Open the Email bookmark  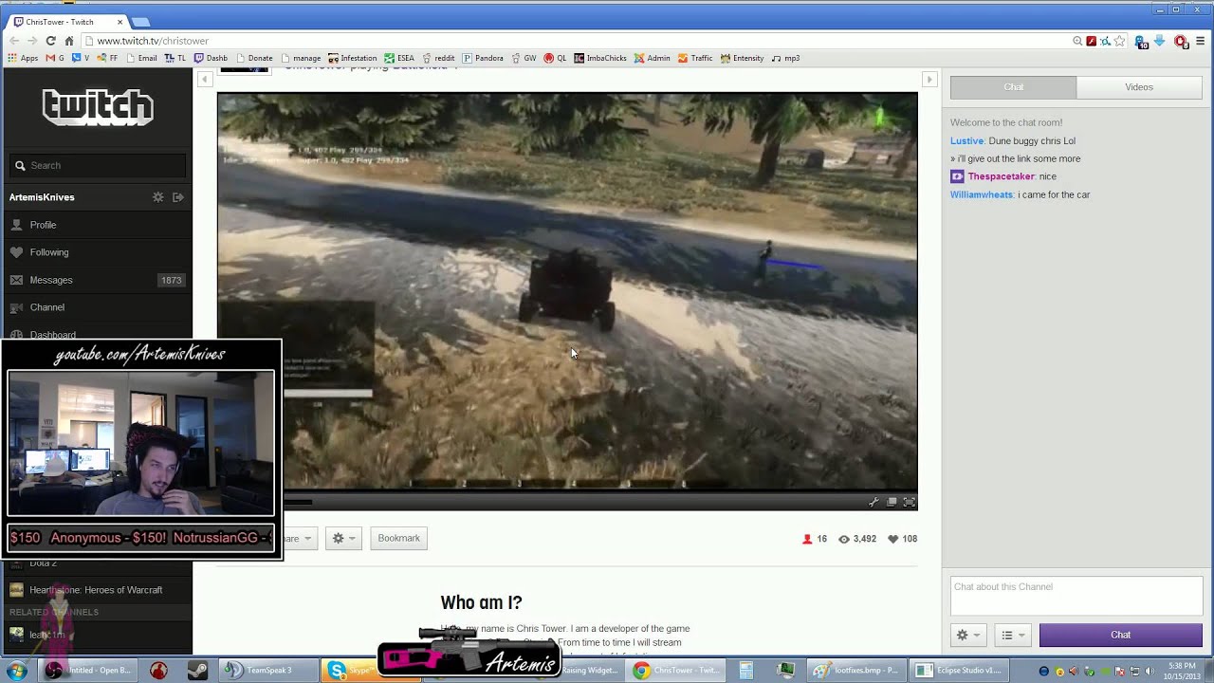[x=140, y=58]
